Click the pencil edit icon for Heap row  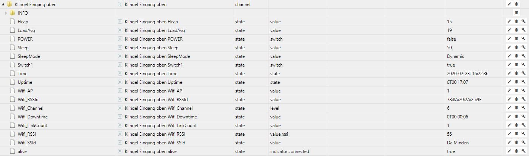click(x=509, y=21)
